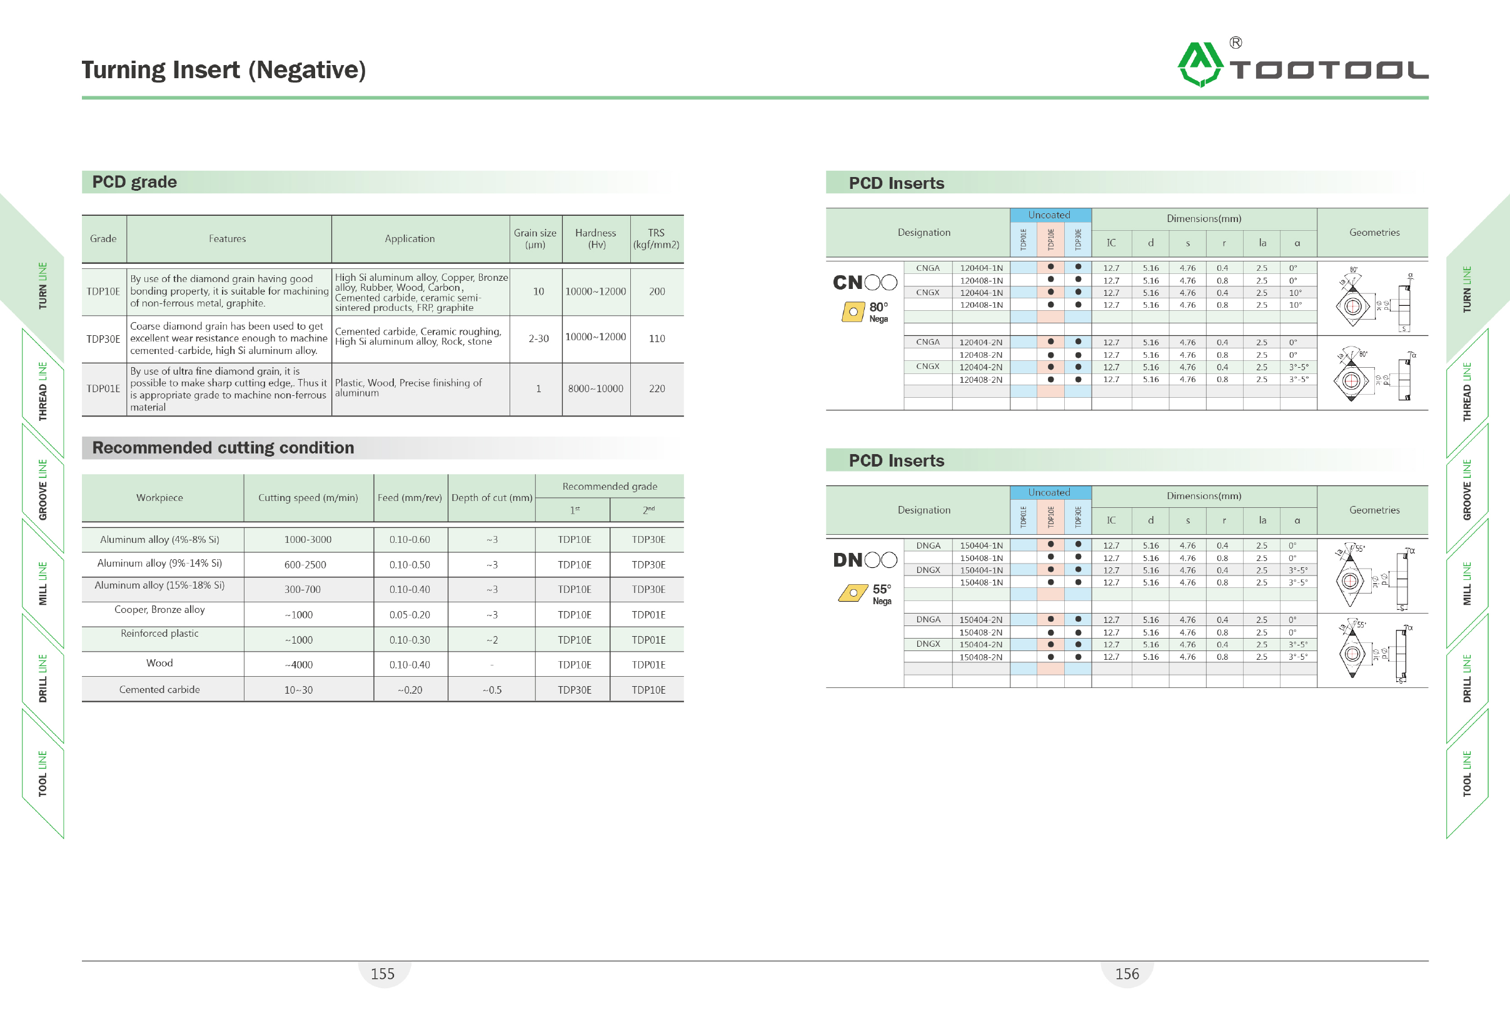Click 'Aluminum alloy (15%-18% Si)' workpiece row
The height and width of the screenshot is (1032, 1510).
[383, 589]
